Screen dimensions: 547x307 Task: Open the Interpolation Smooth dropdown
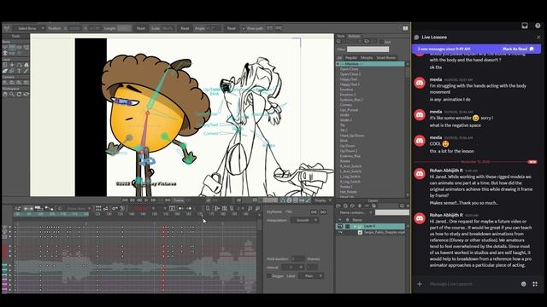point(305,220)
